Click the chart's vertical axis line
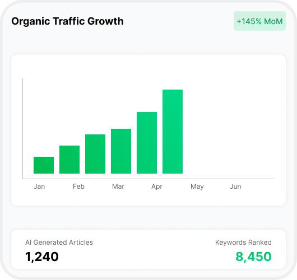 (x=23, y=129)
